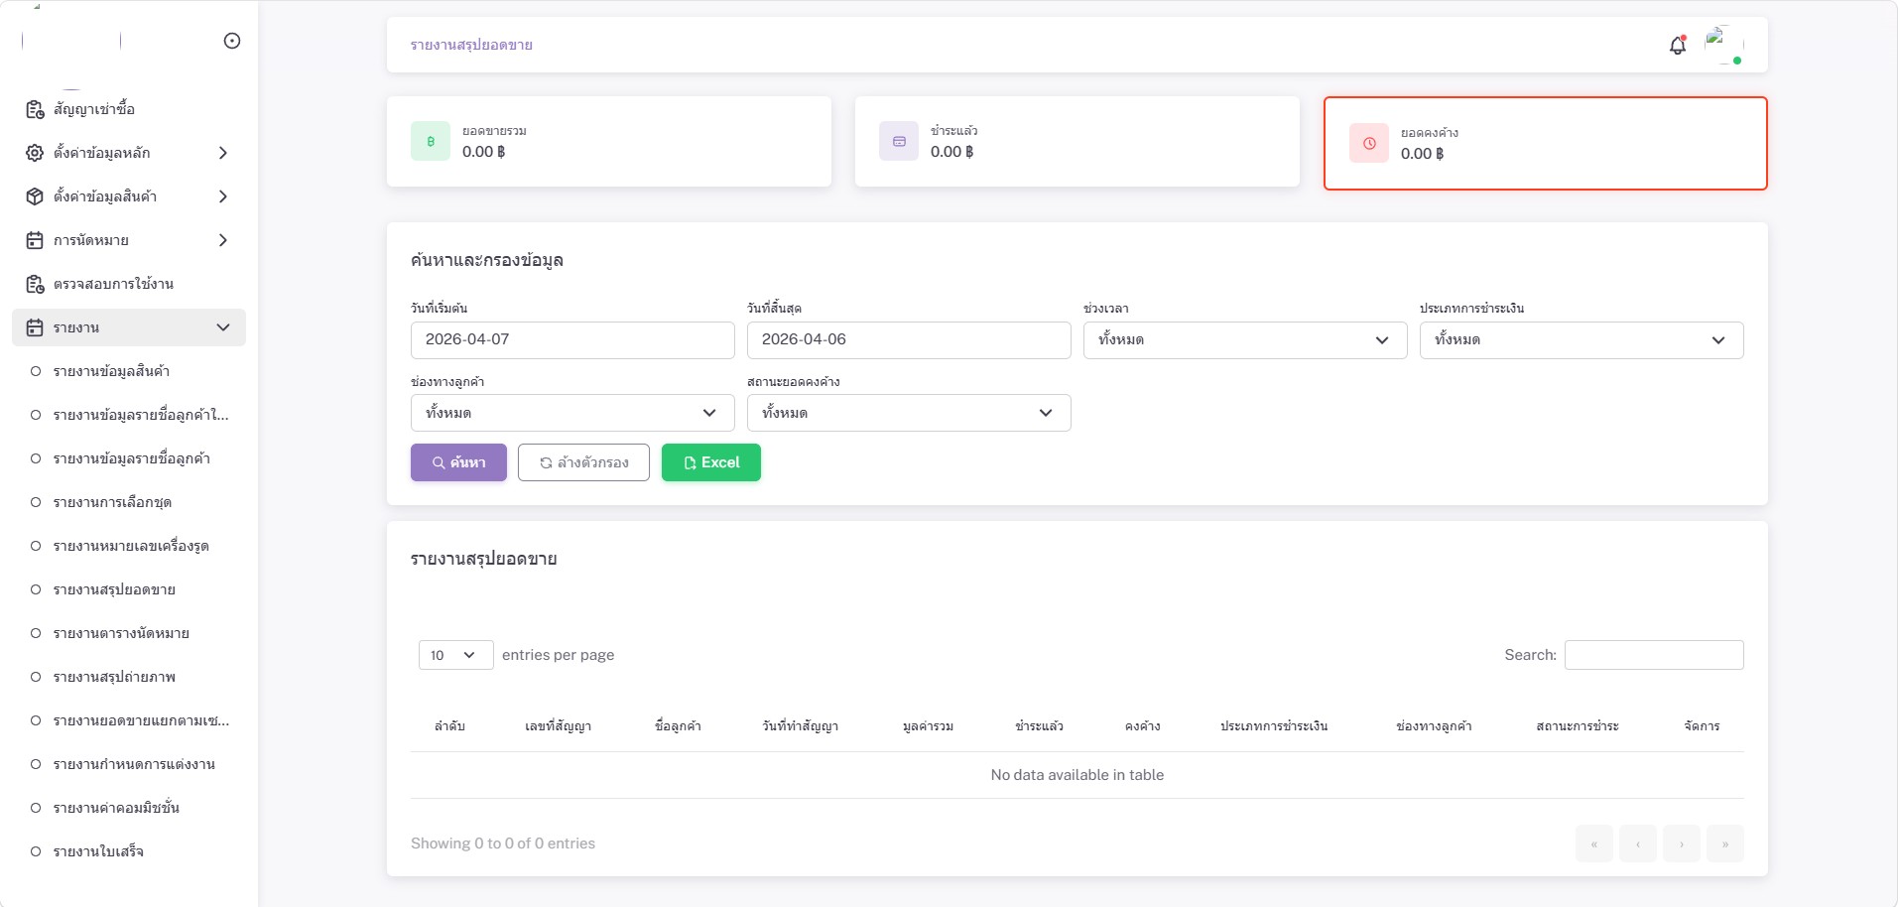This screenshot has width=1900, height=907.
Task: Click the ล้างตัวกรอง clear filter button
Action: (583, 462)
